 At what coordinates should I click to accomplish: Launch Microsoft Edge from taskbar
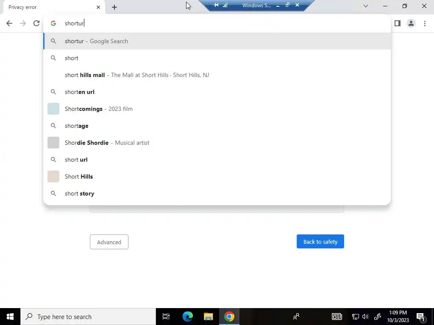click(x=187, y=317)
